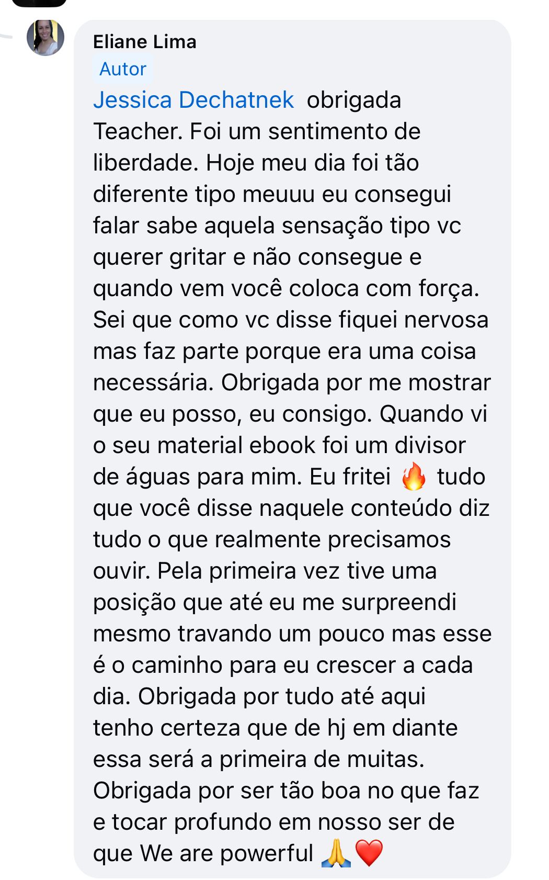Click the word Teacher in the comment

[138, 131]
